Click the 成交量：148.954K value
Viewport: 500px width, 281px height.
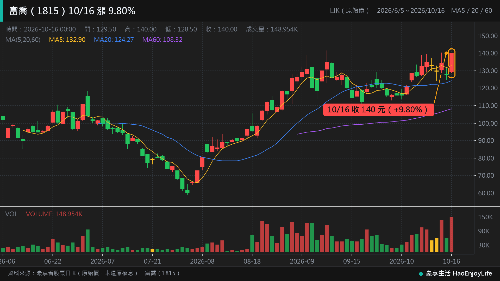click(272, 29)
